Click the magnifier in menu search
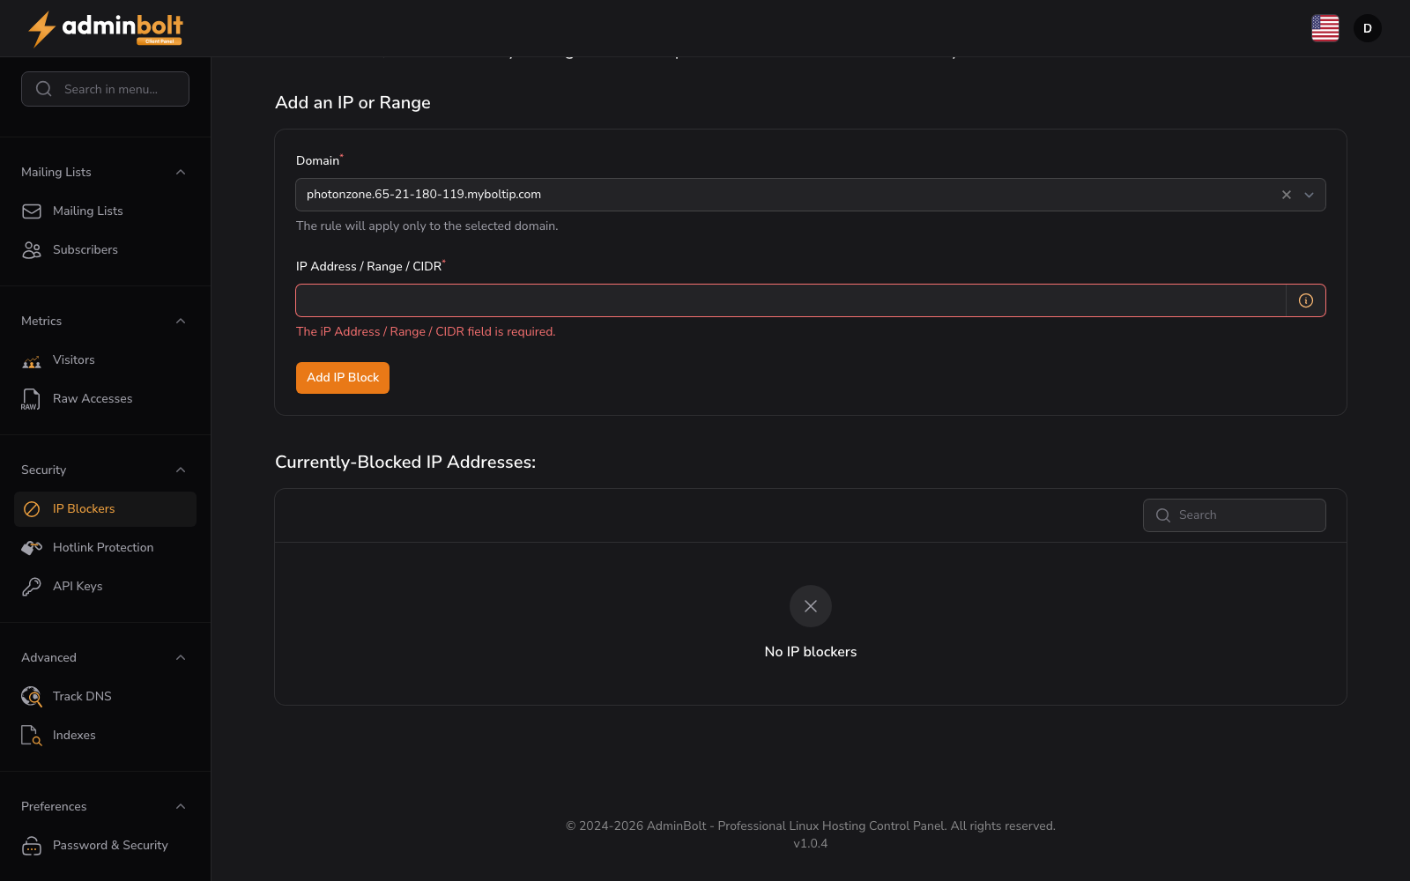Screen dimensions: 1410x881 pyautogui.click(x=44, y=89)
